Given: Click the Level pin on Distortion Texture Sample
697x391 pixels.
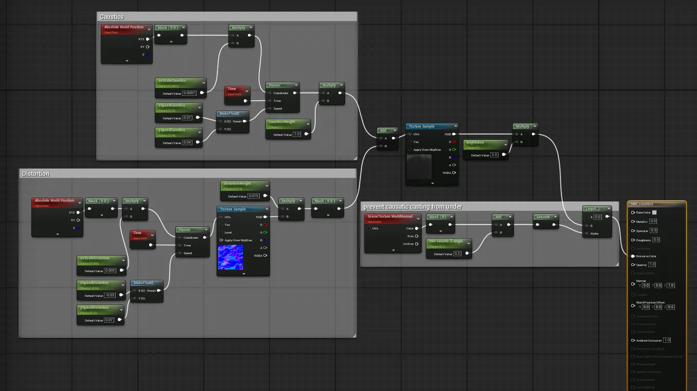Looking at the screenshot, I should 221,233.
